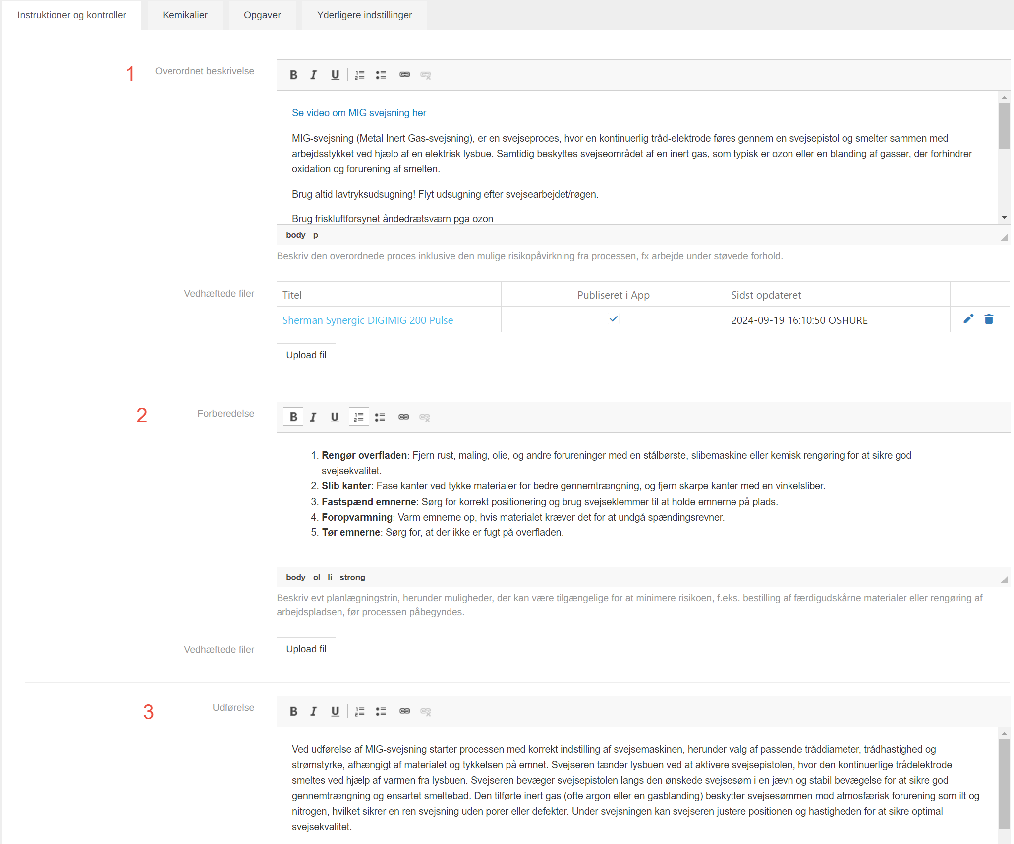
Task: Insert link in Overordnet beskrivelse toolbar
Action: point(405,75)
